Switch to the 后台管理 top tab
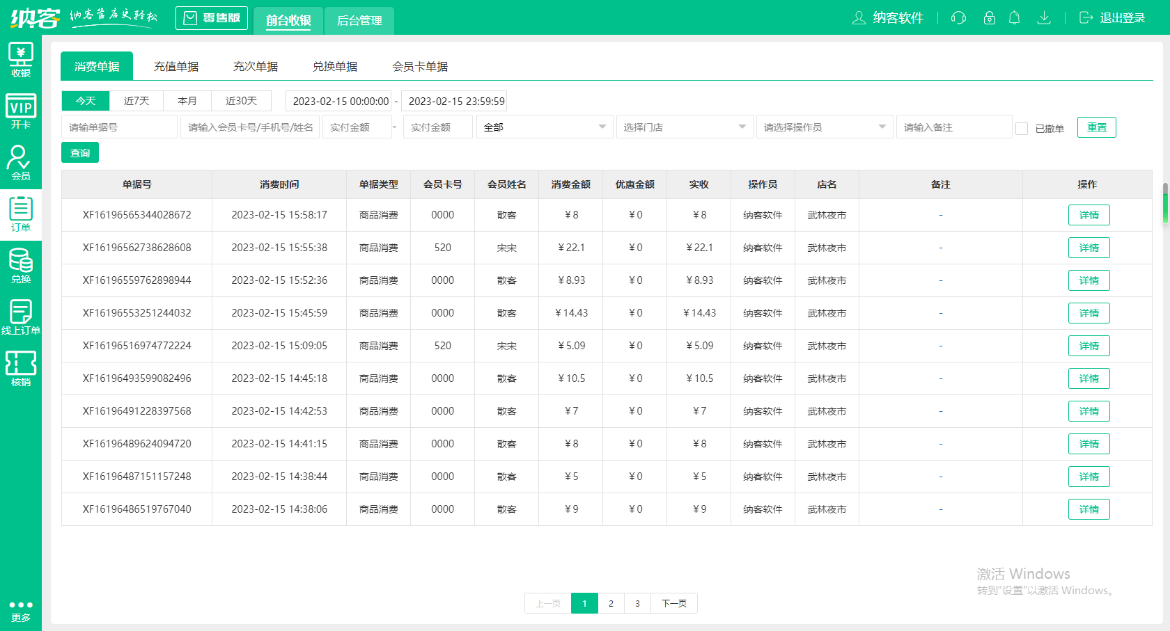The height and width of the screenshot is (631, 1170). pos(359,21)
